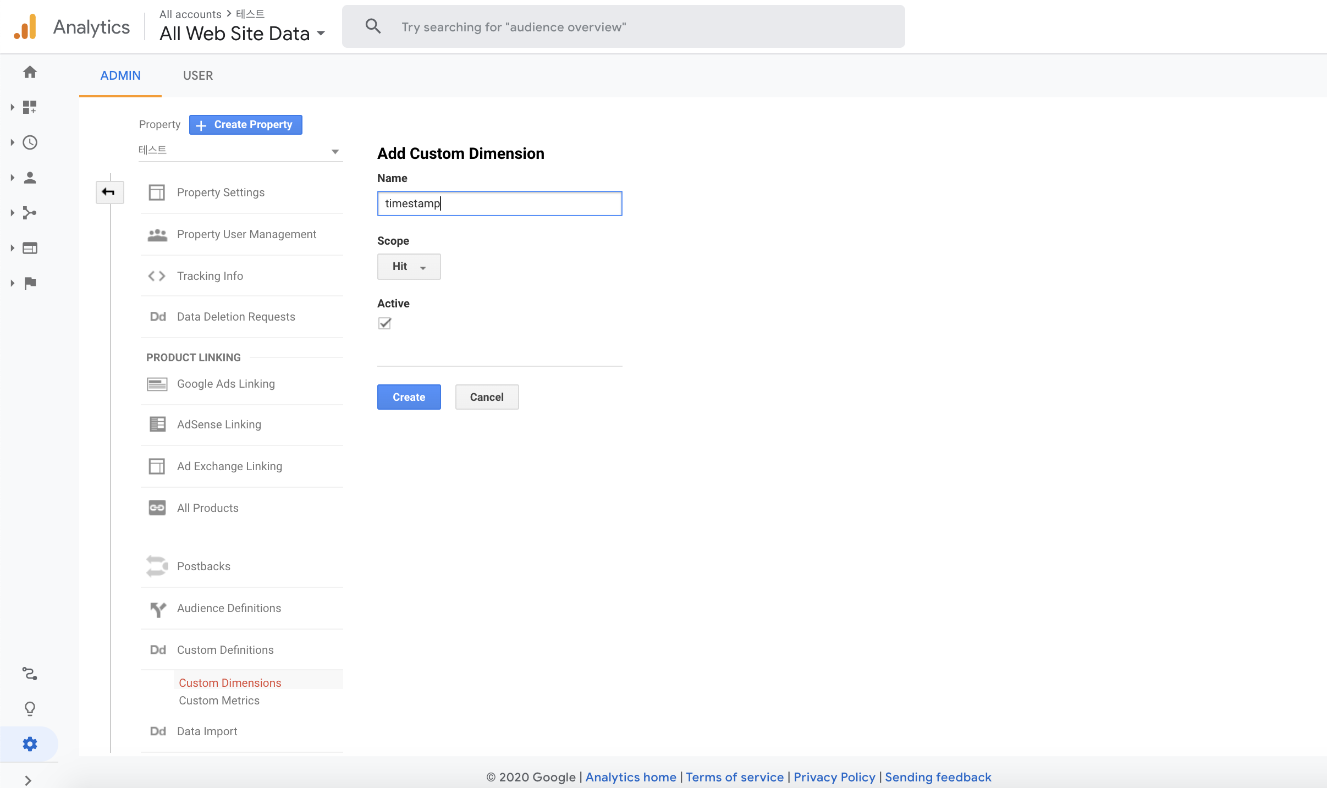The height and width of the screenshot is (788, 1327).
Task: Open the Sending feedback link
Action: pyautogui.click(x=938, y=777)
